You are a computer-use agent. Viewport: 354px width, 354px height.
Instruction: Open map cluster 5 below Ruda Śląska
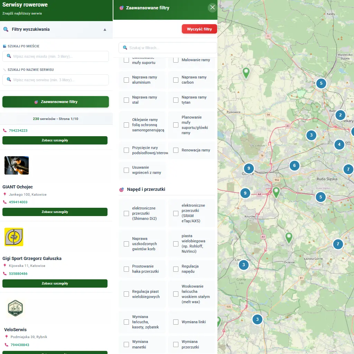point(320,197)
